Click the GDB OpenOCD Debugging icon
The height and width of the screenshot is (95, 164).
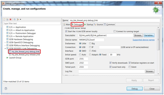pyautogui.click(x=8, y=42)
